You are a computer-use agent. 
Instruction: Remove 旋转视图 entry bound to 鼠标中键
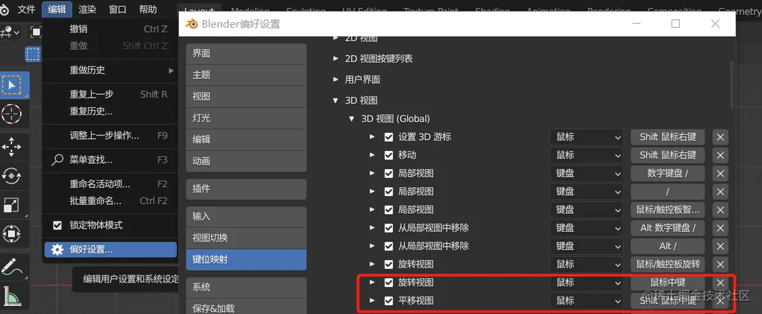point(720,282)
